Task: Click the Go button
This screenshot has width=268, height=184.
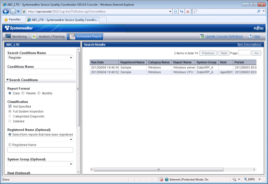Action: (x=256, y=53)
